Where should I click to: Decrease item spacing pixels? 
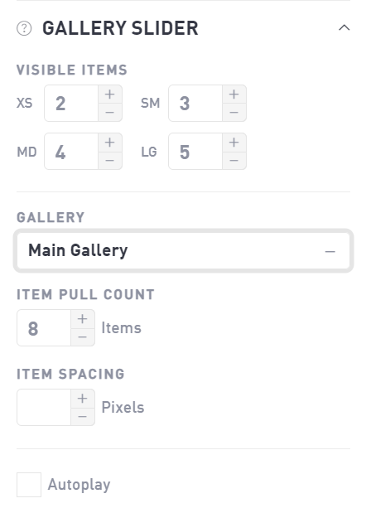83,417
